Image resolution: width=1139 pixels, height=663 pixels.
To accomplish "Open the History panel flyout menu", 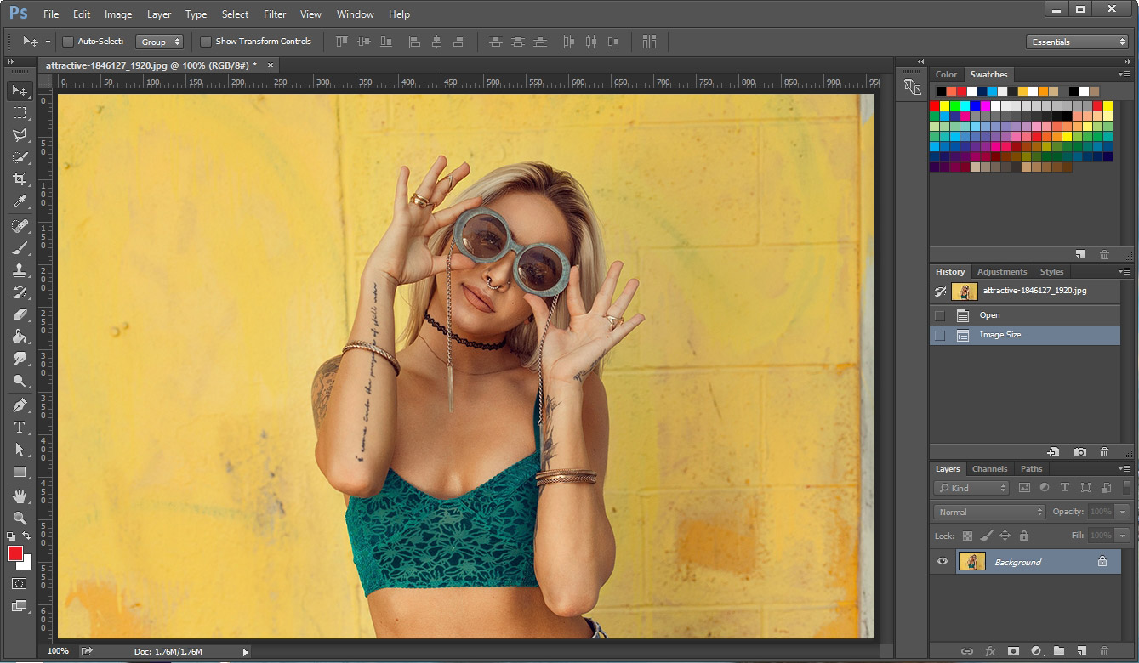I will click(x=1125, y=272).
